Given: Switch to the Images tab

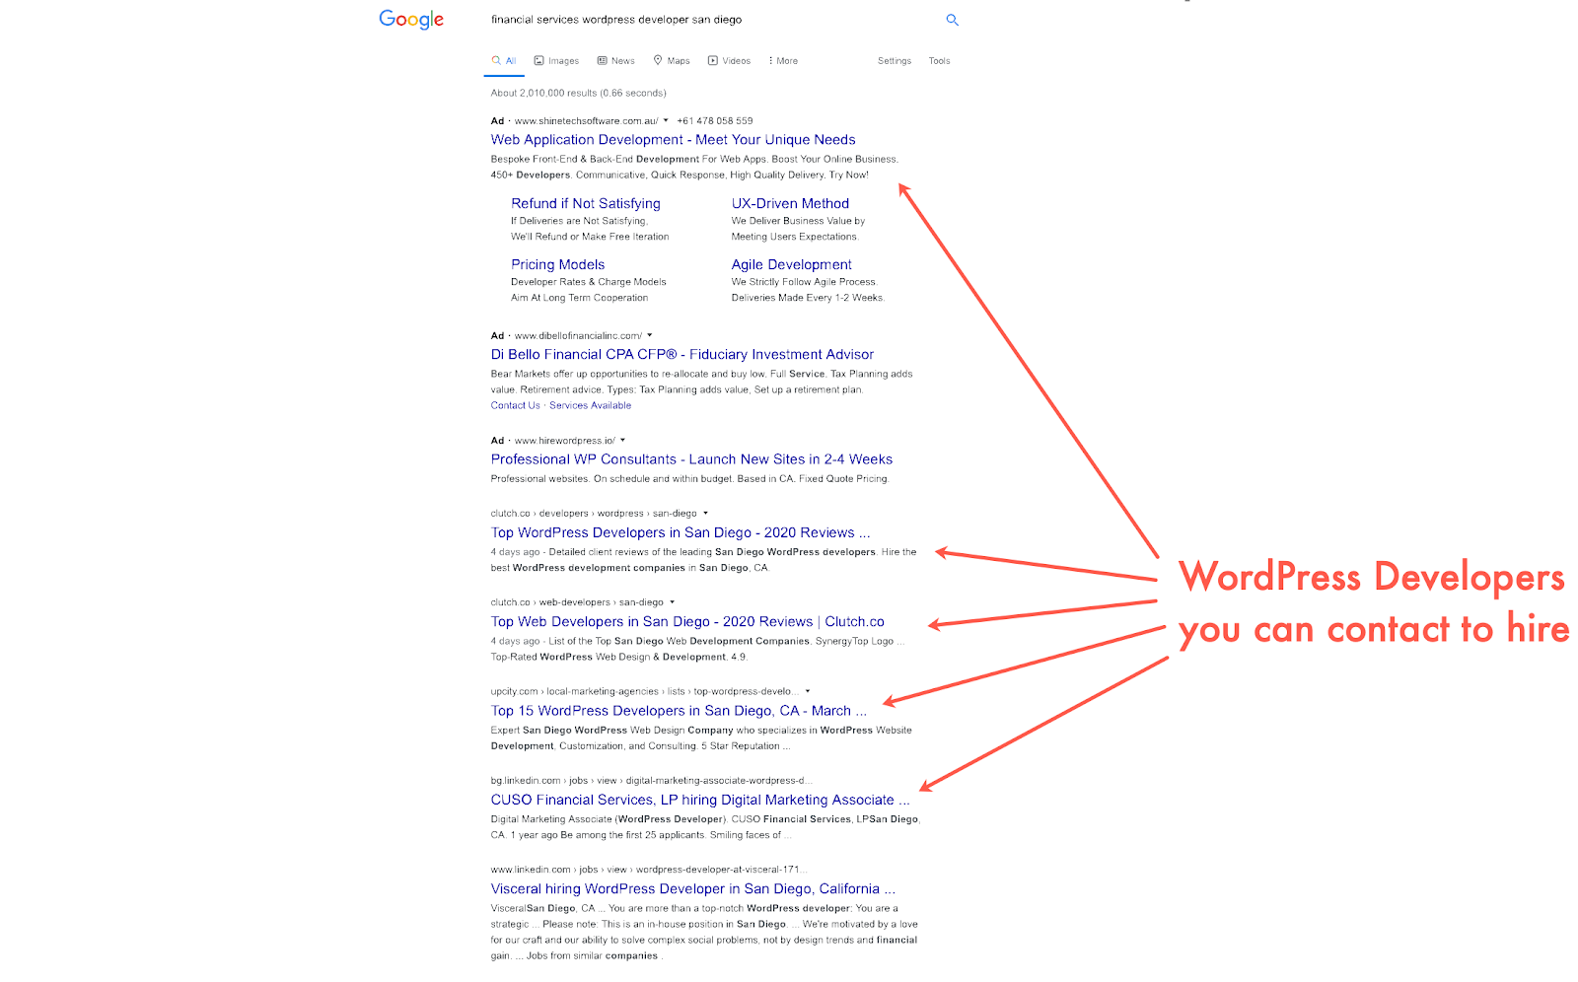Looking at the screenshot, I should (x=556, y=61).
